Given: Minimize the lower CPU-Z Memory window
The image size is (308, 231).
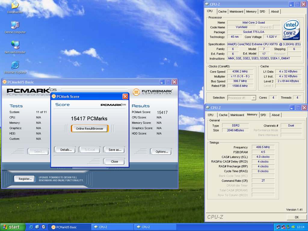Looking at the screenshot, I should pos(292,108).
